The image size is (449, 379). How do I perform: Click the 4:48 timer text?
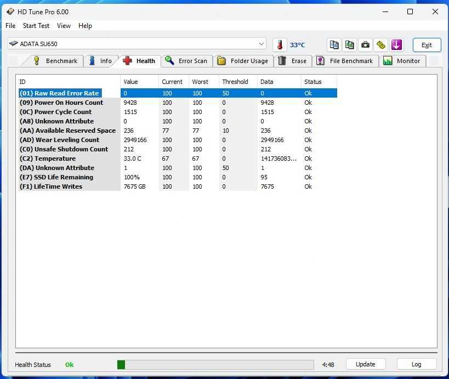[328, 365]
